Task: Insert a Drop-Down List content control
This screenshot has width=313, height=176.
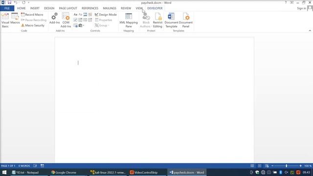Action: (85, 20)
